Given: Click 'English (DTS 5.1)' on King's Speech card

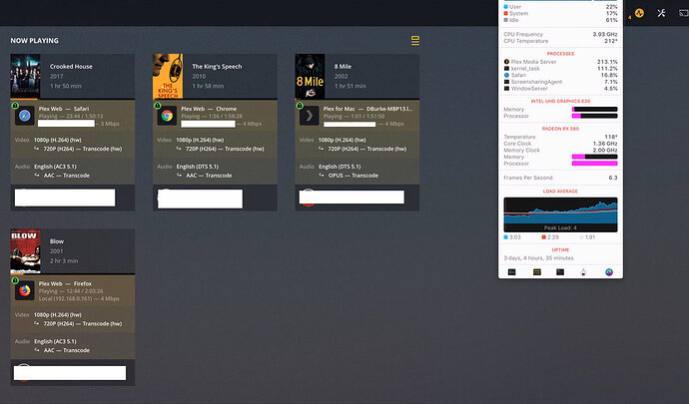Looking at the screenshot, I should click(198, 167).
